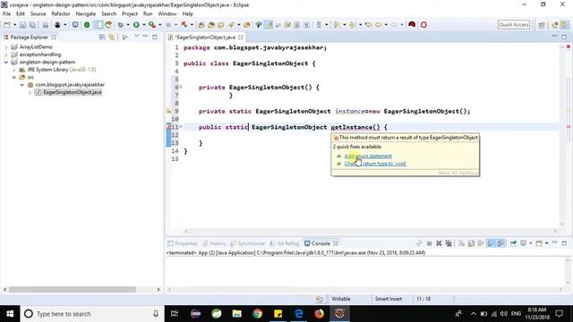
Task: Click the error marker on line 11
Action: click(x=168, y=127)
